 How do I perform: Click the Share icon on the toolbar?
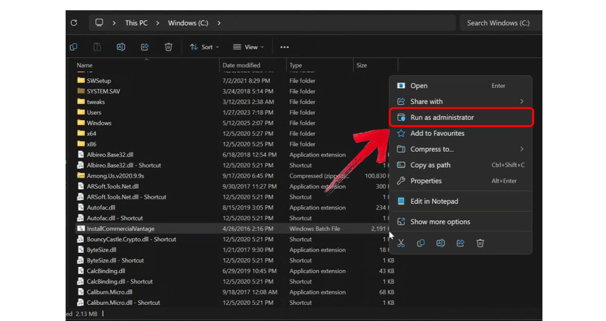145,47
